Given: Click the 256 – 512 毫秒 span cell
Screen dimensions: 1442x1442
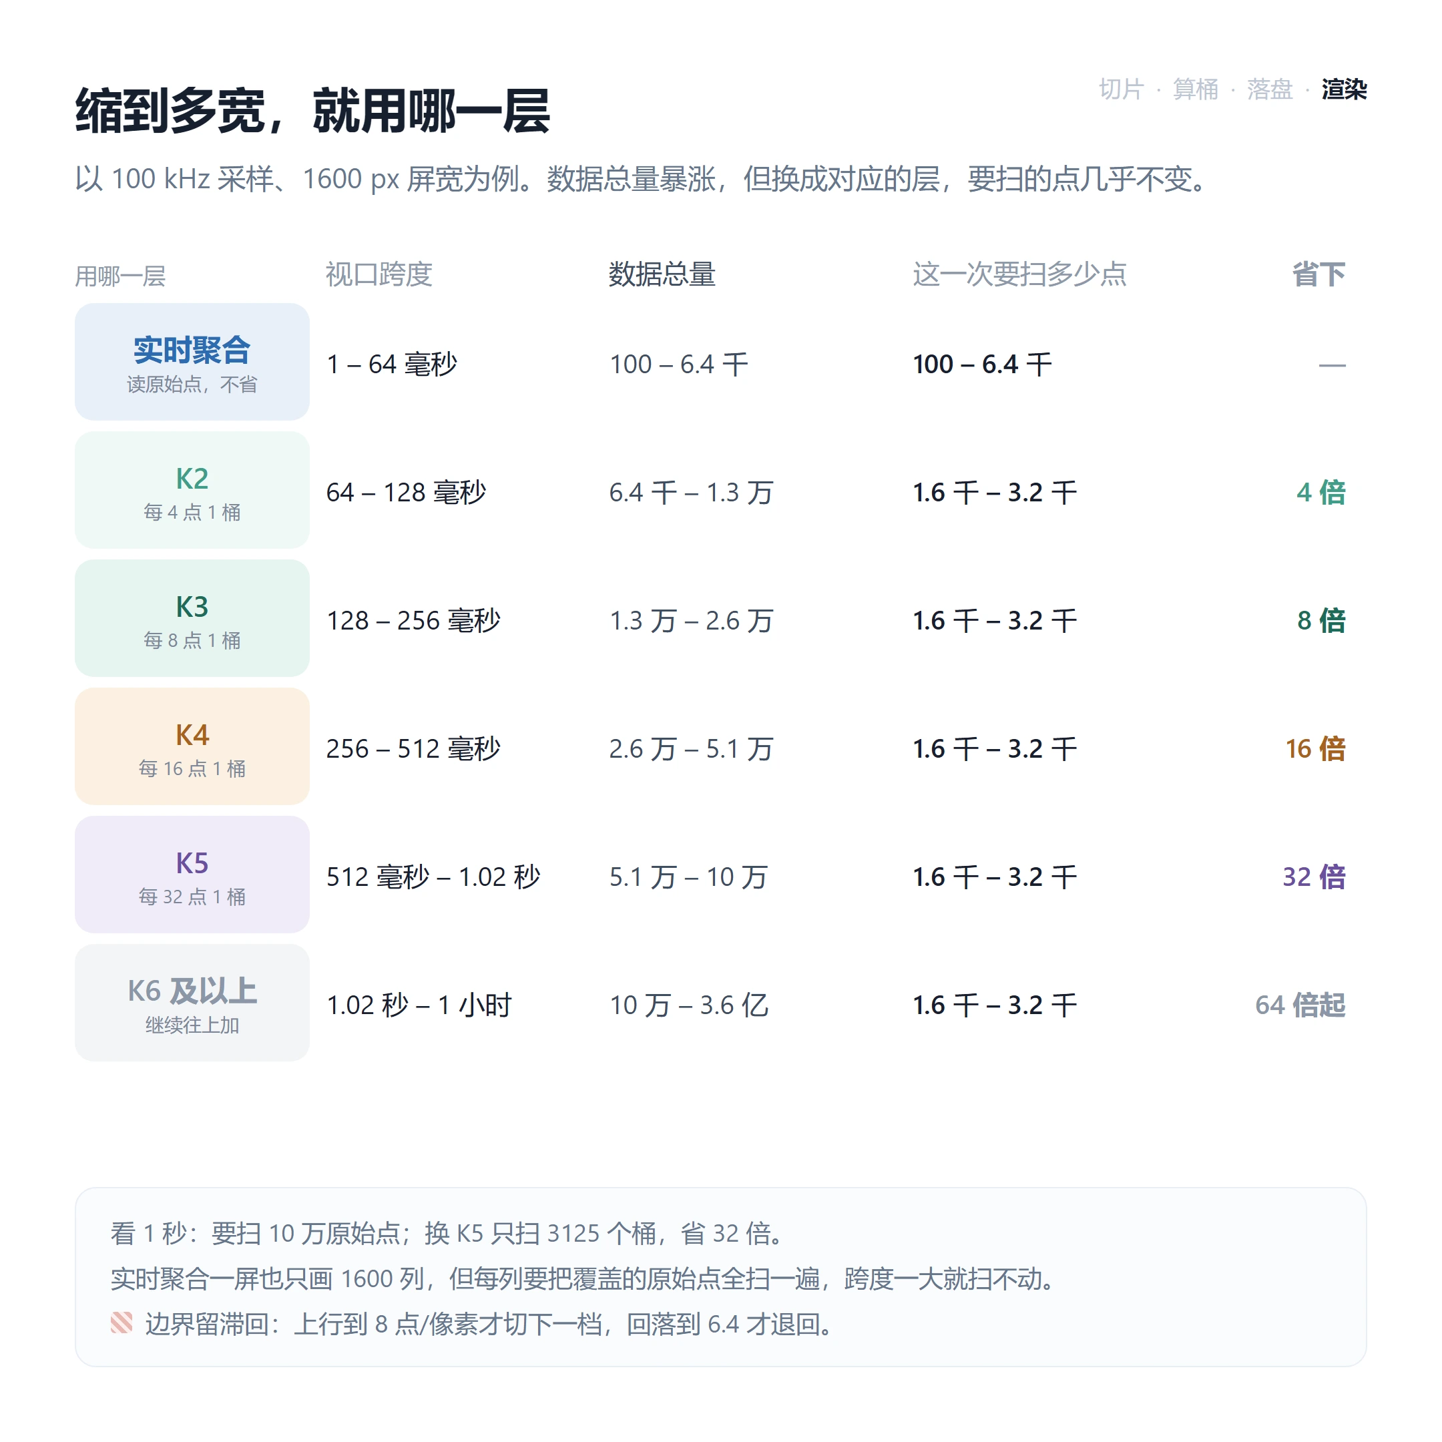Looking at the screenshot, I should click(413, 748).
